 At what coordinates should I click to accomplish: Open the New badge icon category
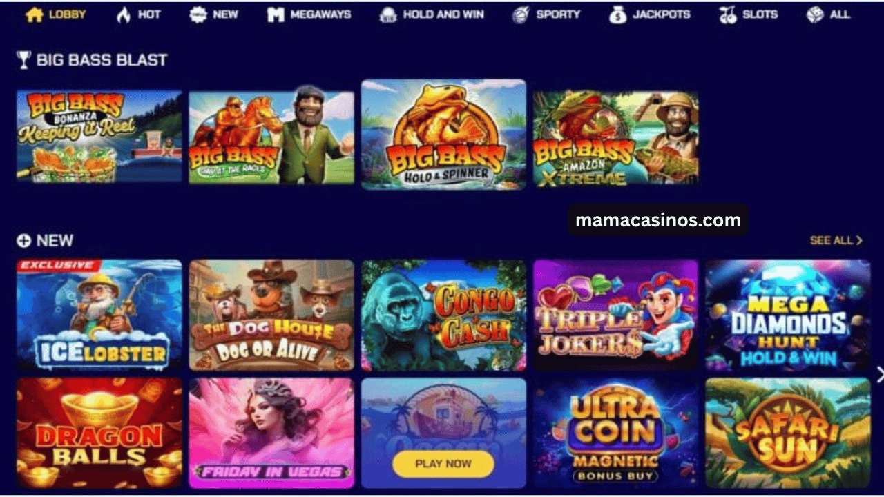(198, 14)
